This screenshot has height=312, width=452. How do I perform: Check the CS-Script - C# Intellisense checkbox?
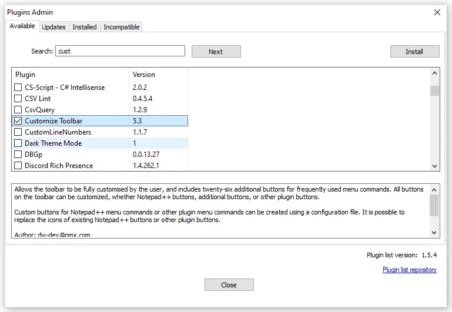(x=18, y=88)
